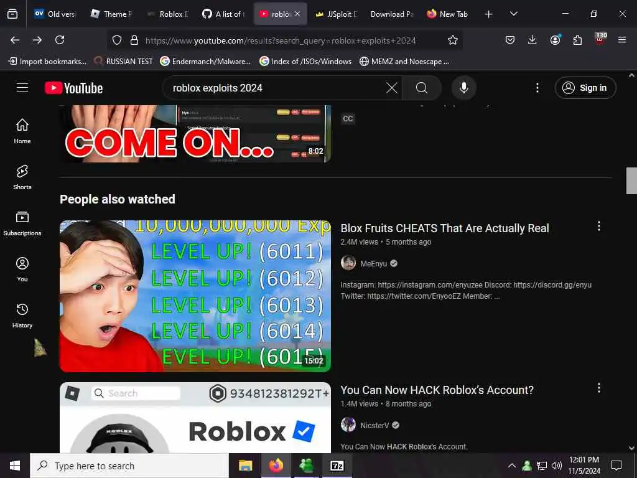Reload the page with the refresh icon
This screenshot has width=637, height=478.
point(60,40)
